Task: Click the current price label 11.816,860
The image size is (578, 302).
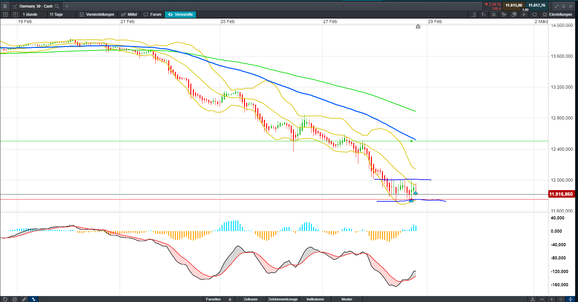Action: tap(562, 194)
